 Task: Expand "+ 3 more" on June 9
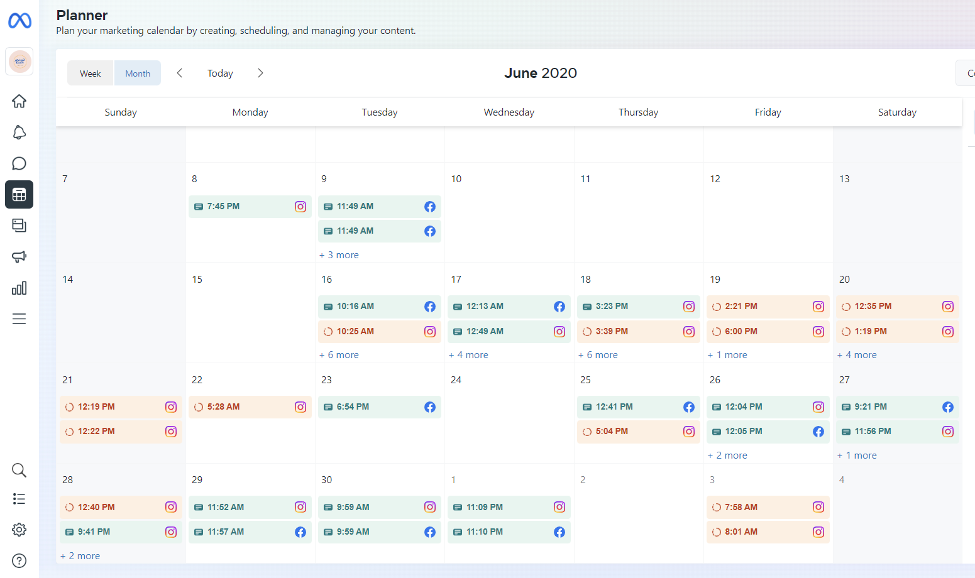point(339,255)
